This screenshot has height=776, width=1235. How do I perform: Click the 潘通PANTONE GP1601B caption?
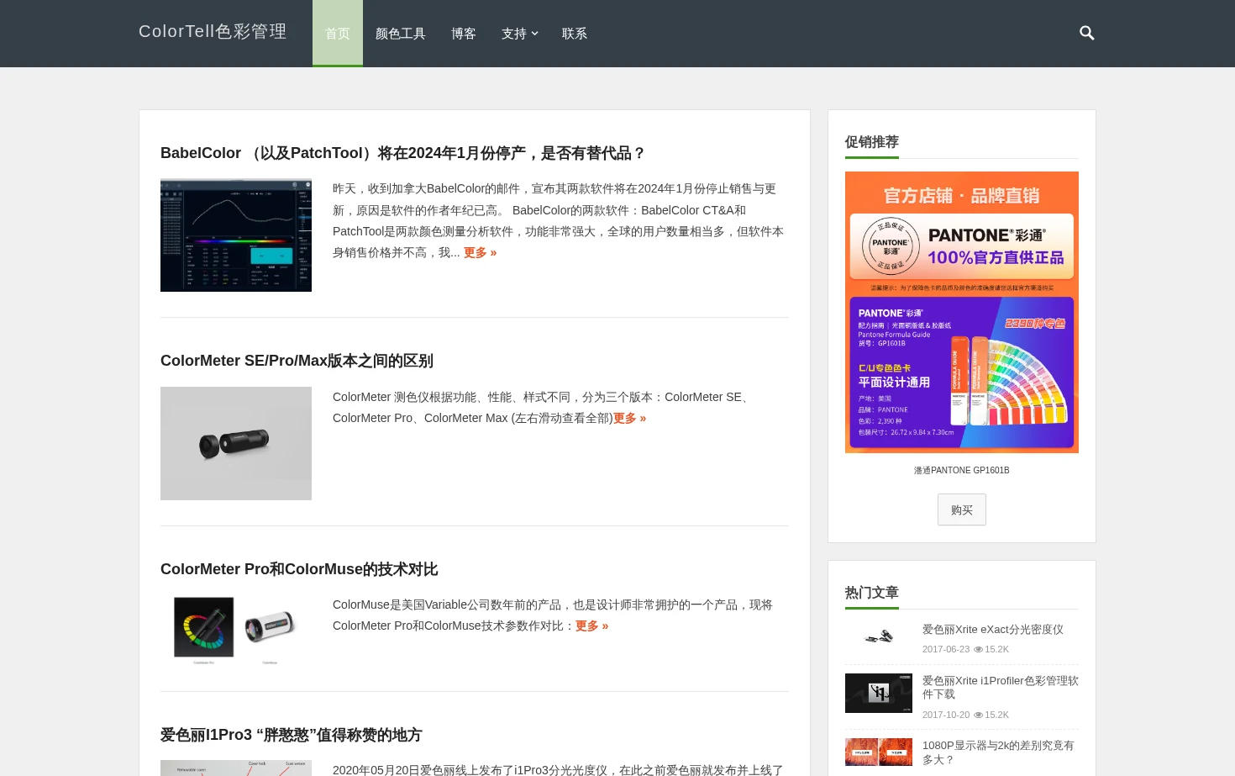tap(962, 471)
